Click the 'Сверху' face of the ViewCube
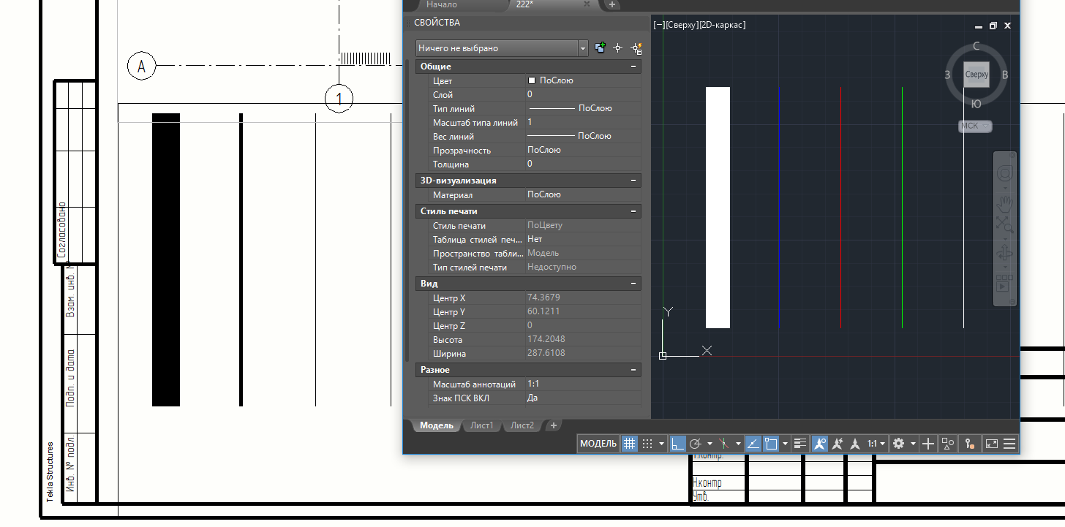Screen dimensions: 1065x527 click(x=976, y=75)
